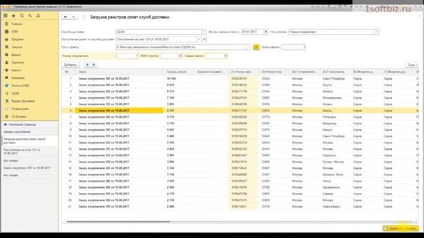Open the Оповещения section icon

pos(7,108)
